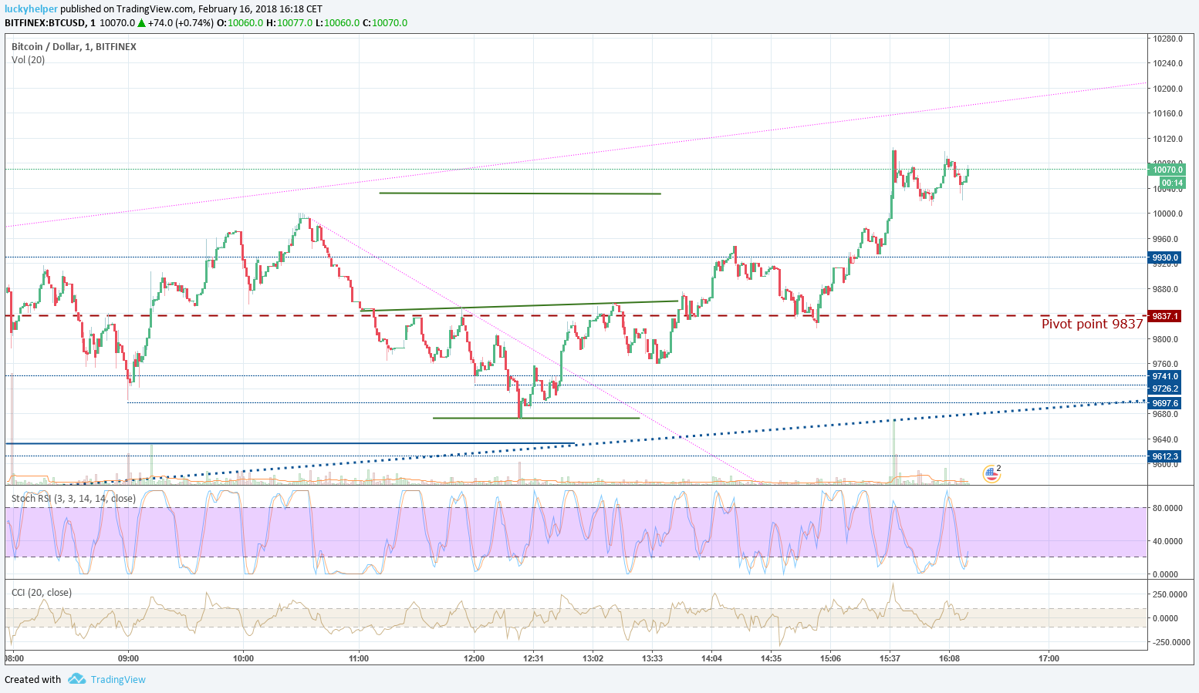Click the red 9837.1 pivot price tag
The width and height of the screenshot is (1199, 693).
tap(1164, 316)
